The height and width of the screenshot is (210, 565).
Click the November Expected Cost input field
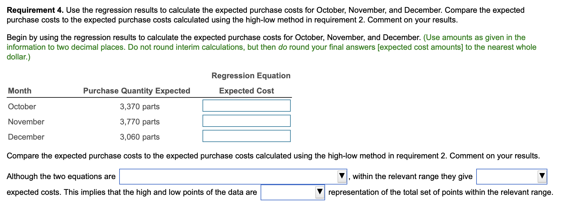(x=246, y=120)
